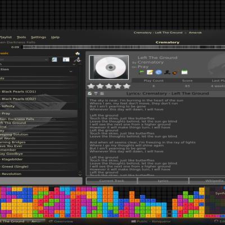225x225 pixels.
Task: Set rating to five stars
Action: tap(127, 86)
